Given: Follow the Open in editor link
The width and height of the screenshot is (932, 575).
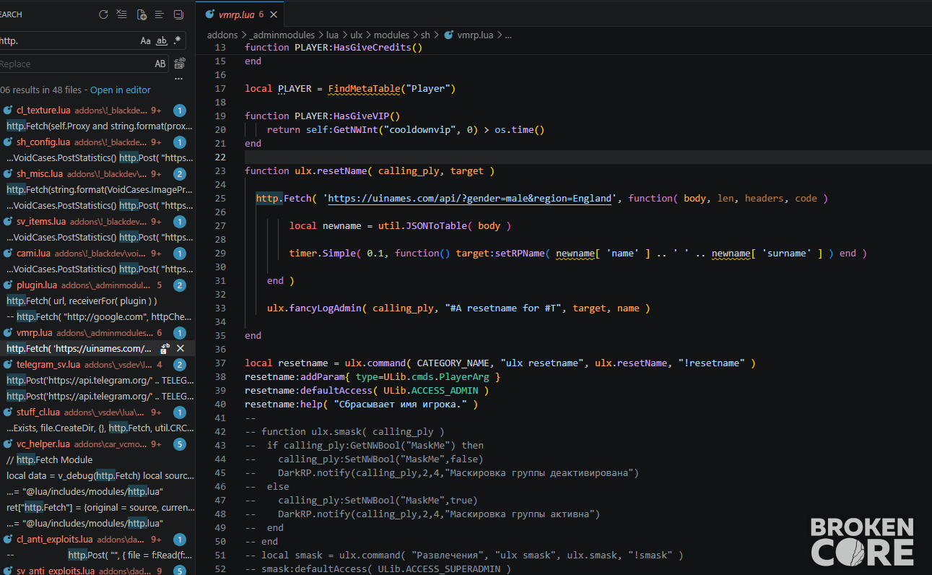Looking at the screenshot, I should click(121, 90).
